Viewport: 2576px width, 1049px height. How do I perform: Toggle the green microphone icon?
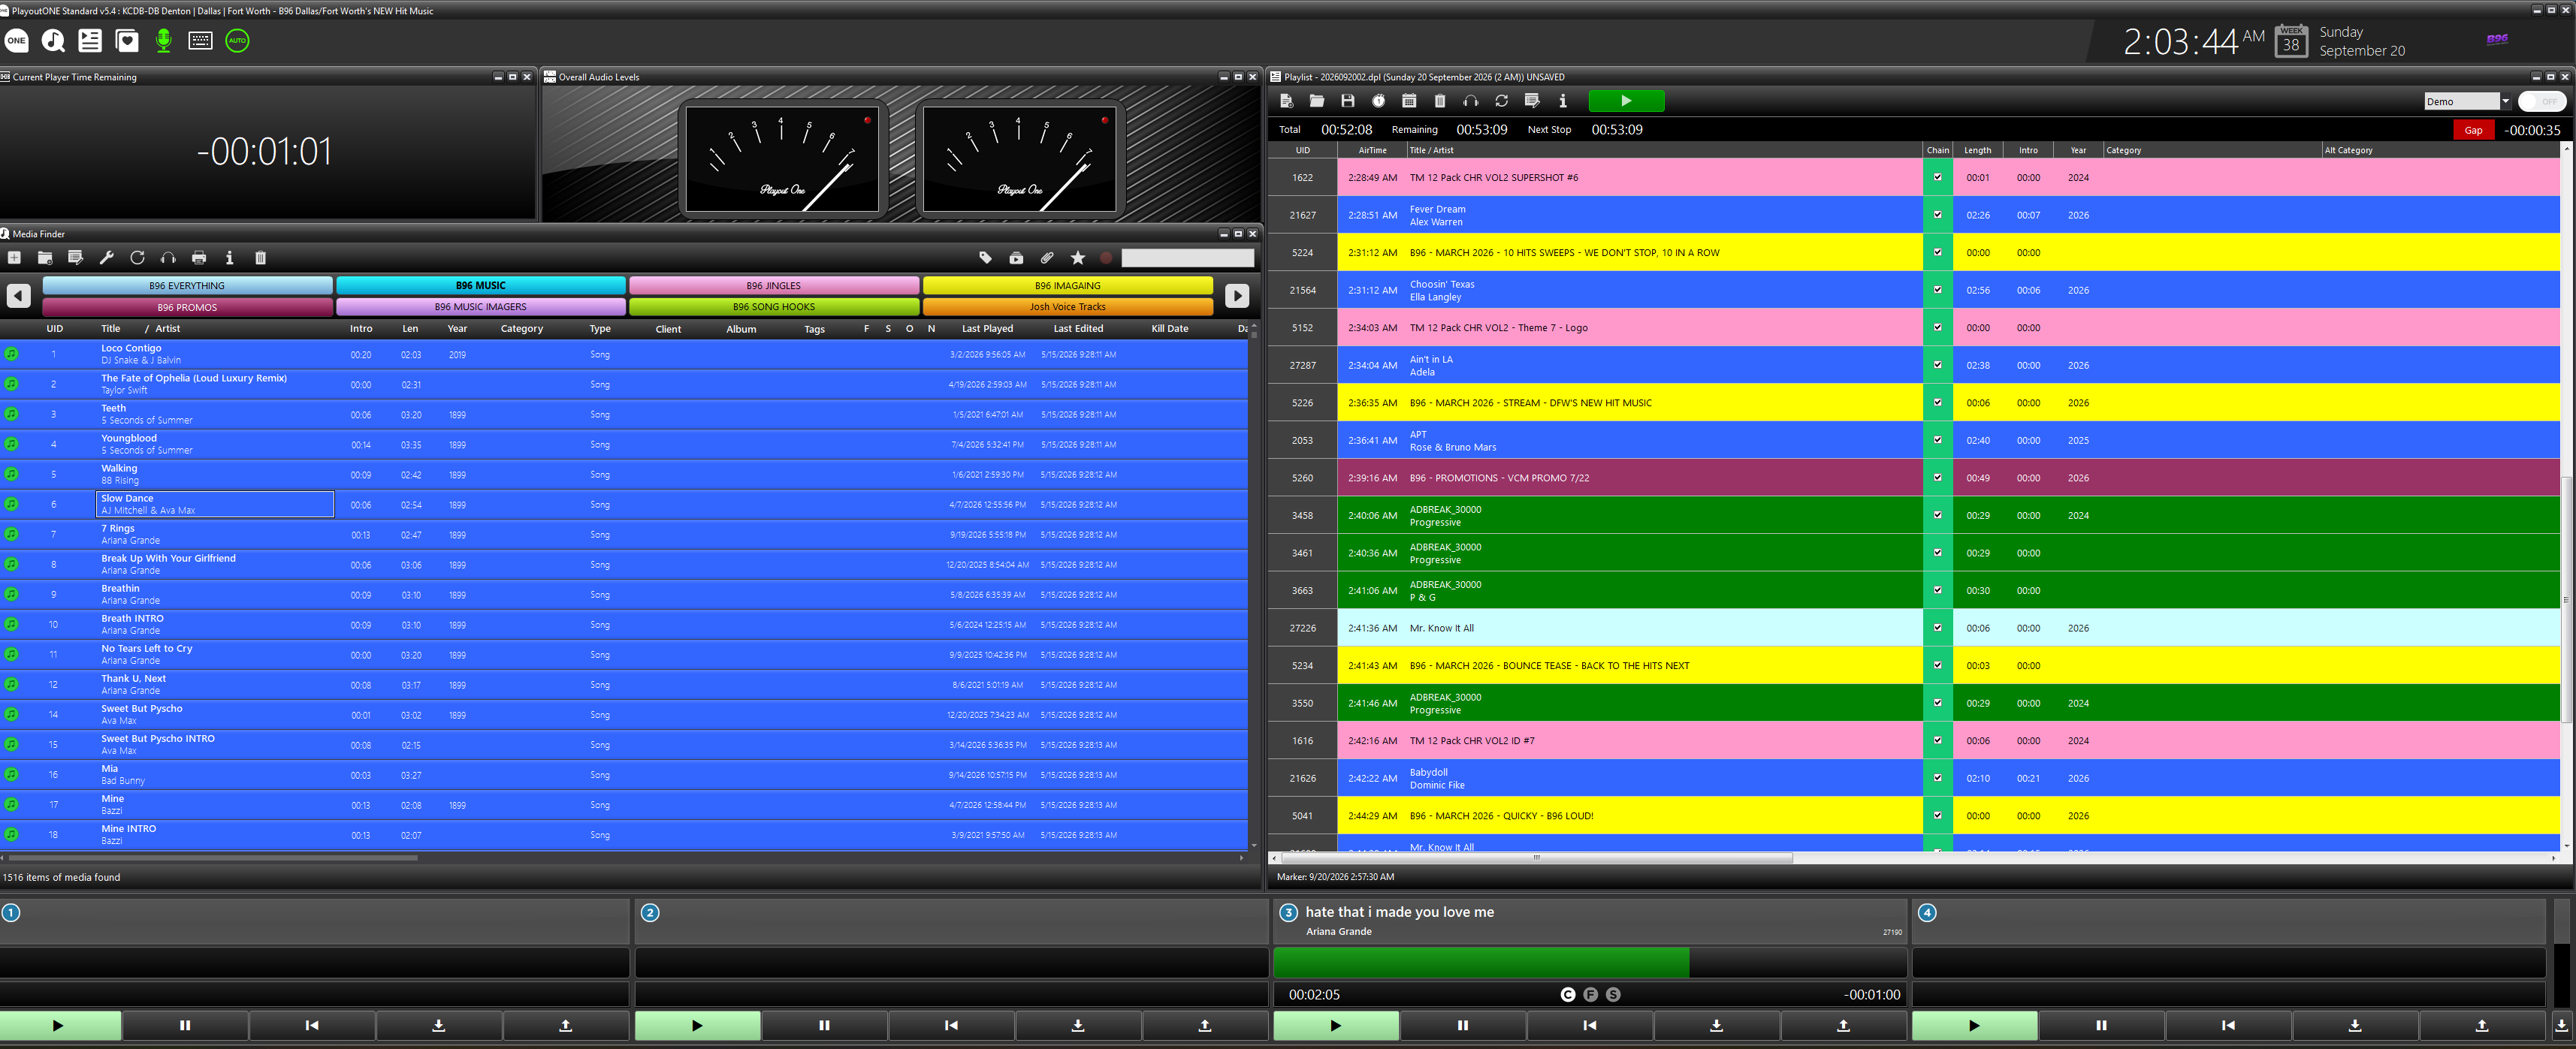[164, 41]
